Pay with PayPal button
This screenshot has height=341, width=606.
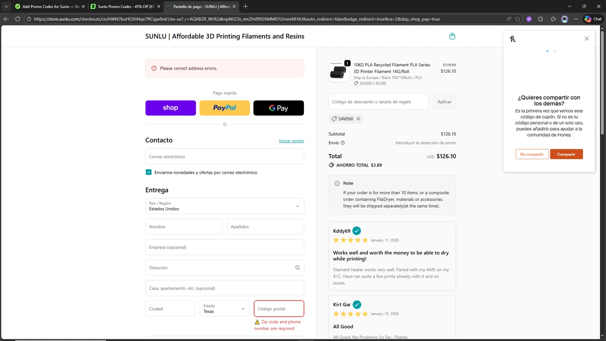click(x=225, y=108)
